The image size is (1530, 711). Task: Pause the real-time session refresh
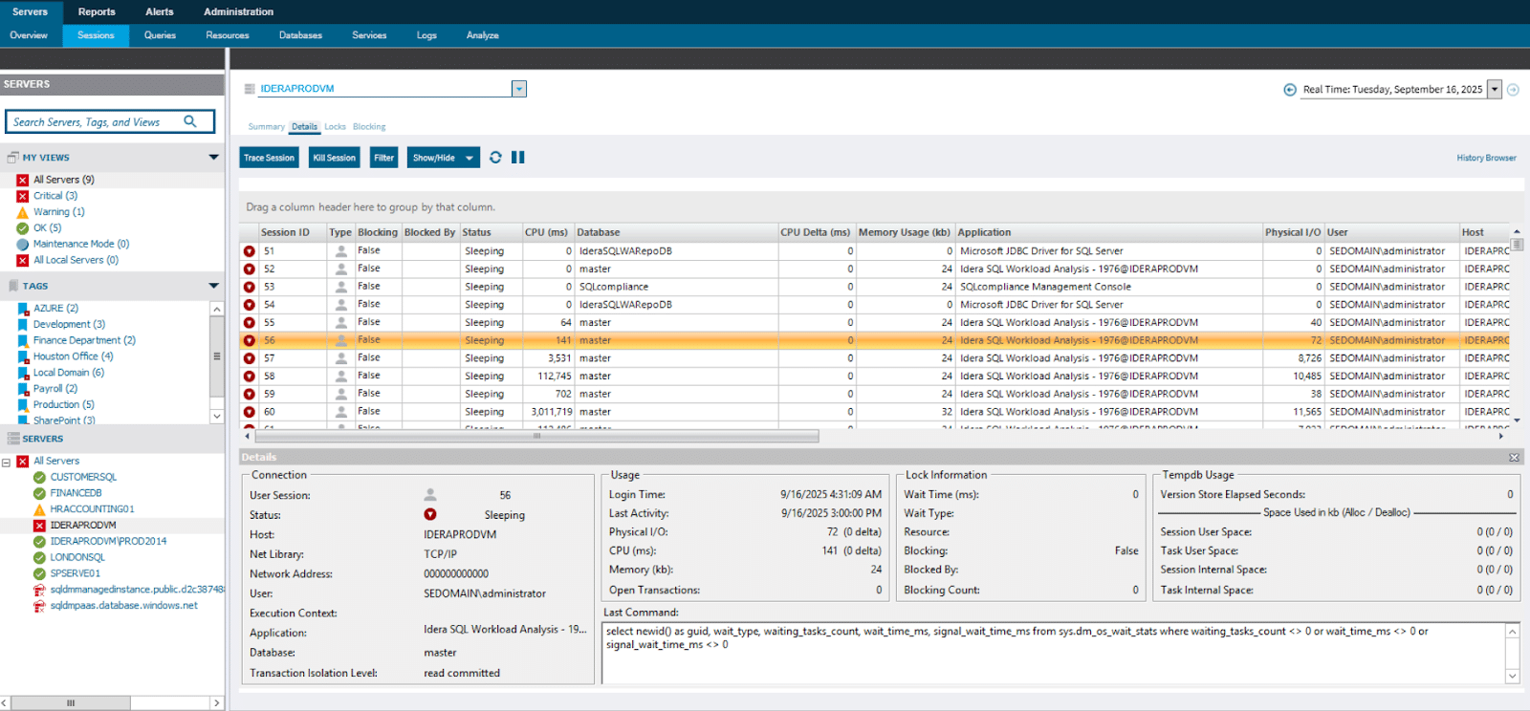[x=518, y=158]
